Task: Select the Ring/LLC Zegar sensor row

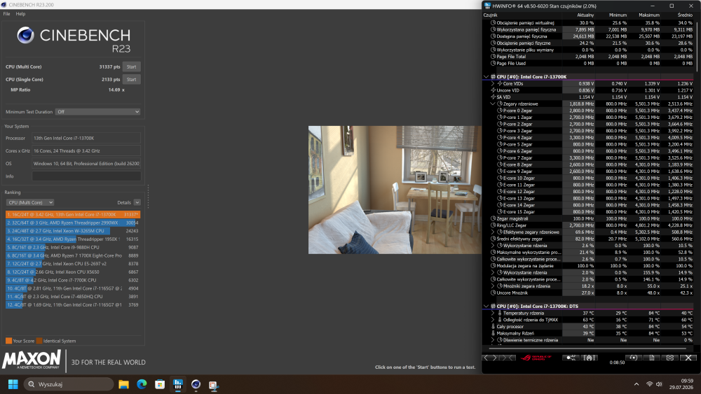Action: 590,225
